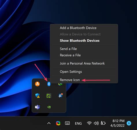Select Send a File option
The height and width of the screenshot is (130, 137).
pyautogui.click(x=68, y=49)
